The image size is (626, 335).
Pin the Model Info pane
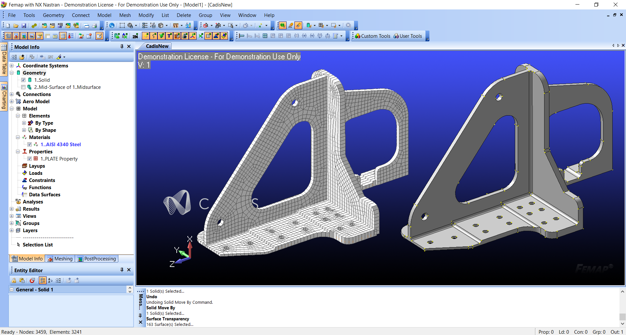click(122, 47)
